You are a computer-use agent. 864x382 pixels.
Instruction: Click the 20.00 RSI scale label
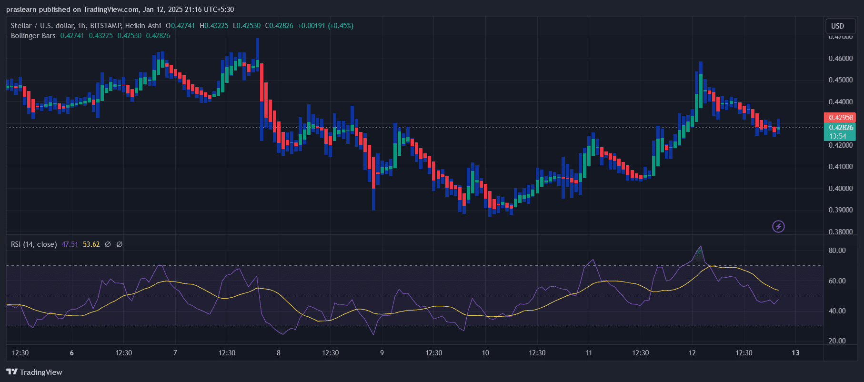tap(837, 341)
